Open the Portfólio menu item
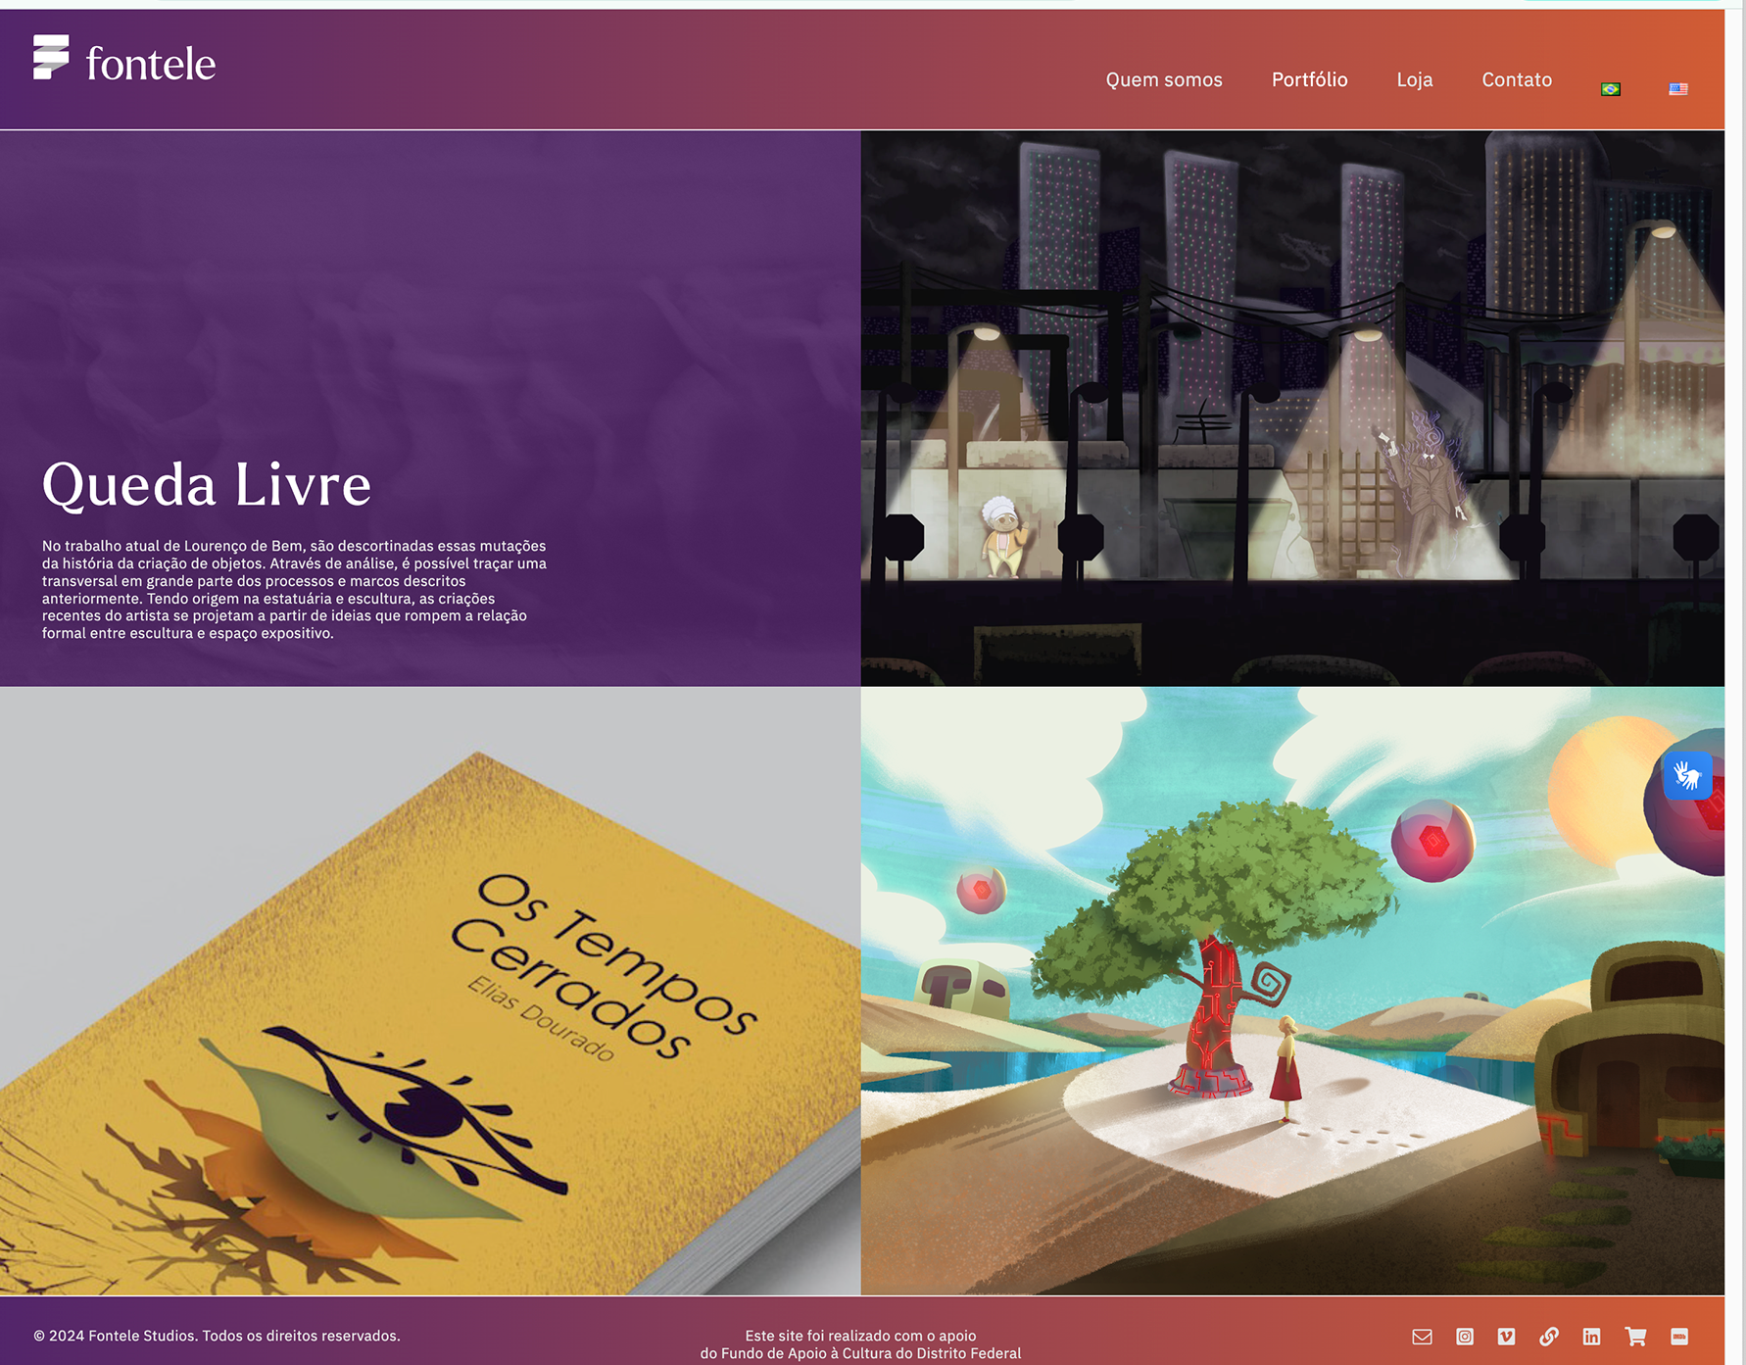 click(x=1309, y=79)
